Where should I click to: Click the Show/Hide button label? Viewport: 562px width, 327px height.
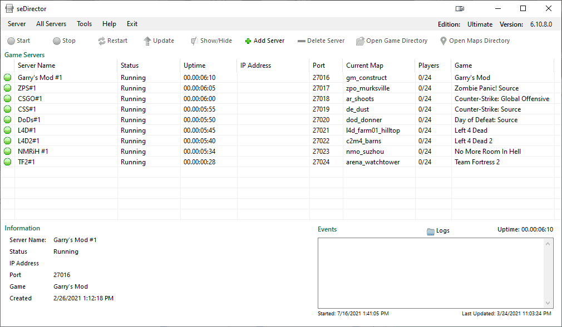tap(216, 41)
